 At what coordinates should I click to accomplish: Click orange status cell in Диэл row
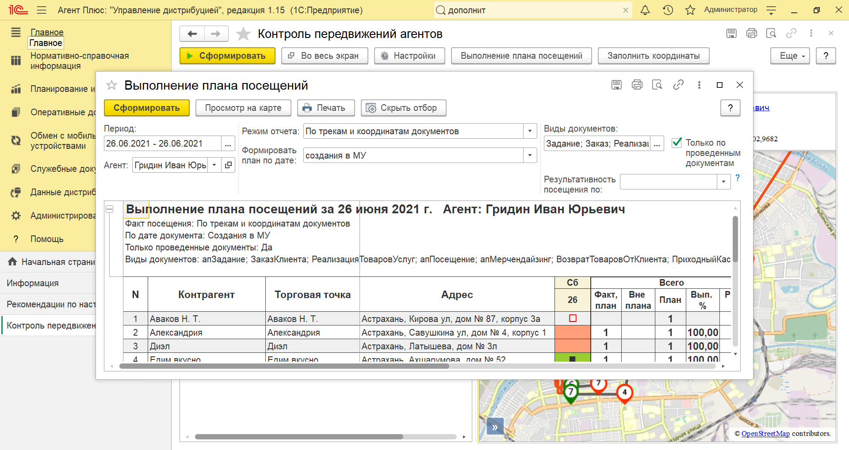573,346
